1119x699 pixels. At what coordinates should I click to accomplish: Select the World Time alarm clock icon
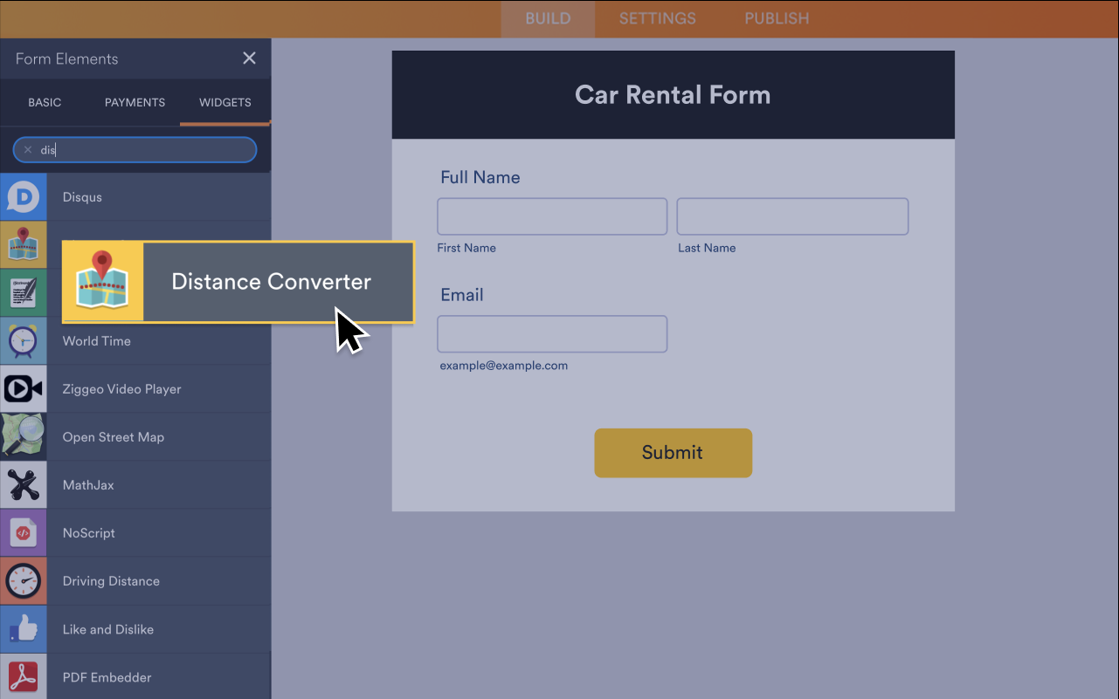(x=22, y=340)
